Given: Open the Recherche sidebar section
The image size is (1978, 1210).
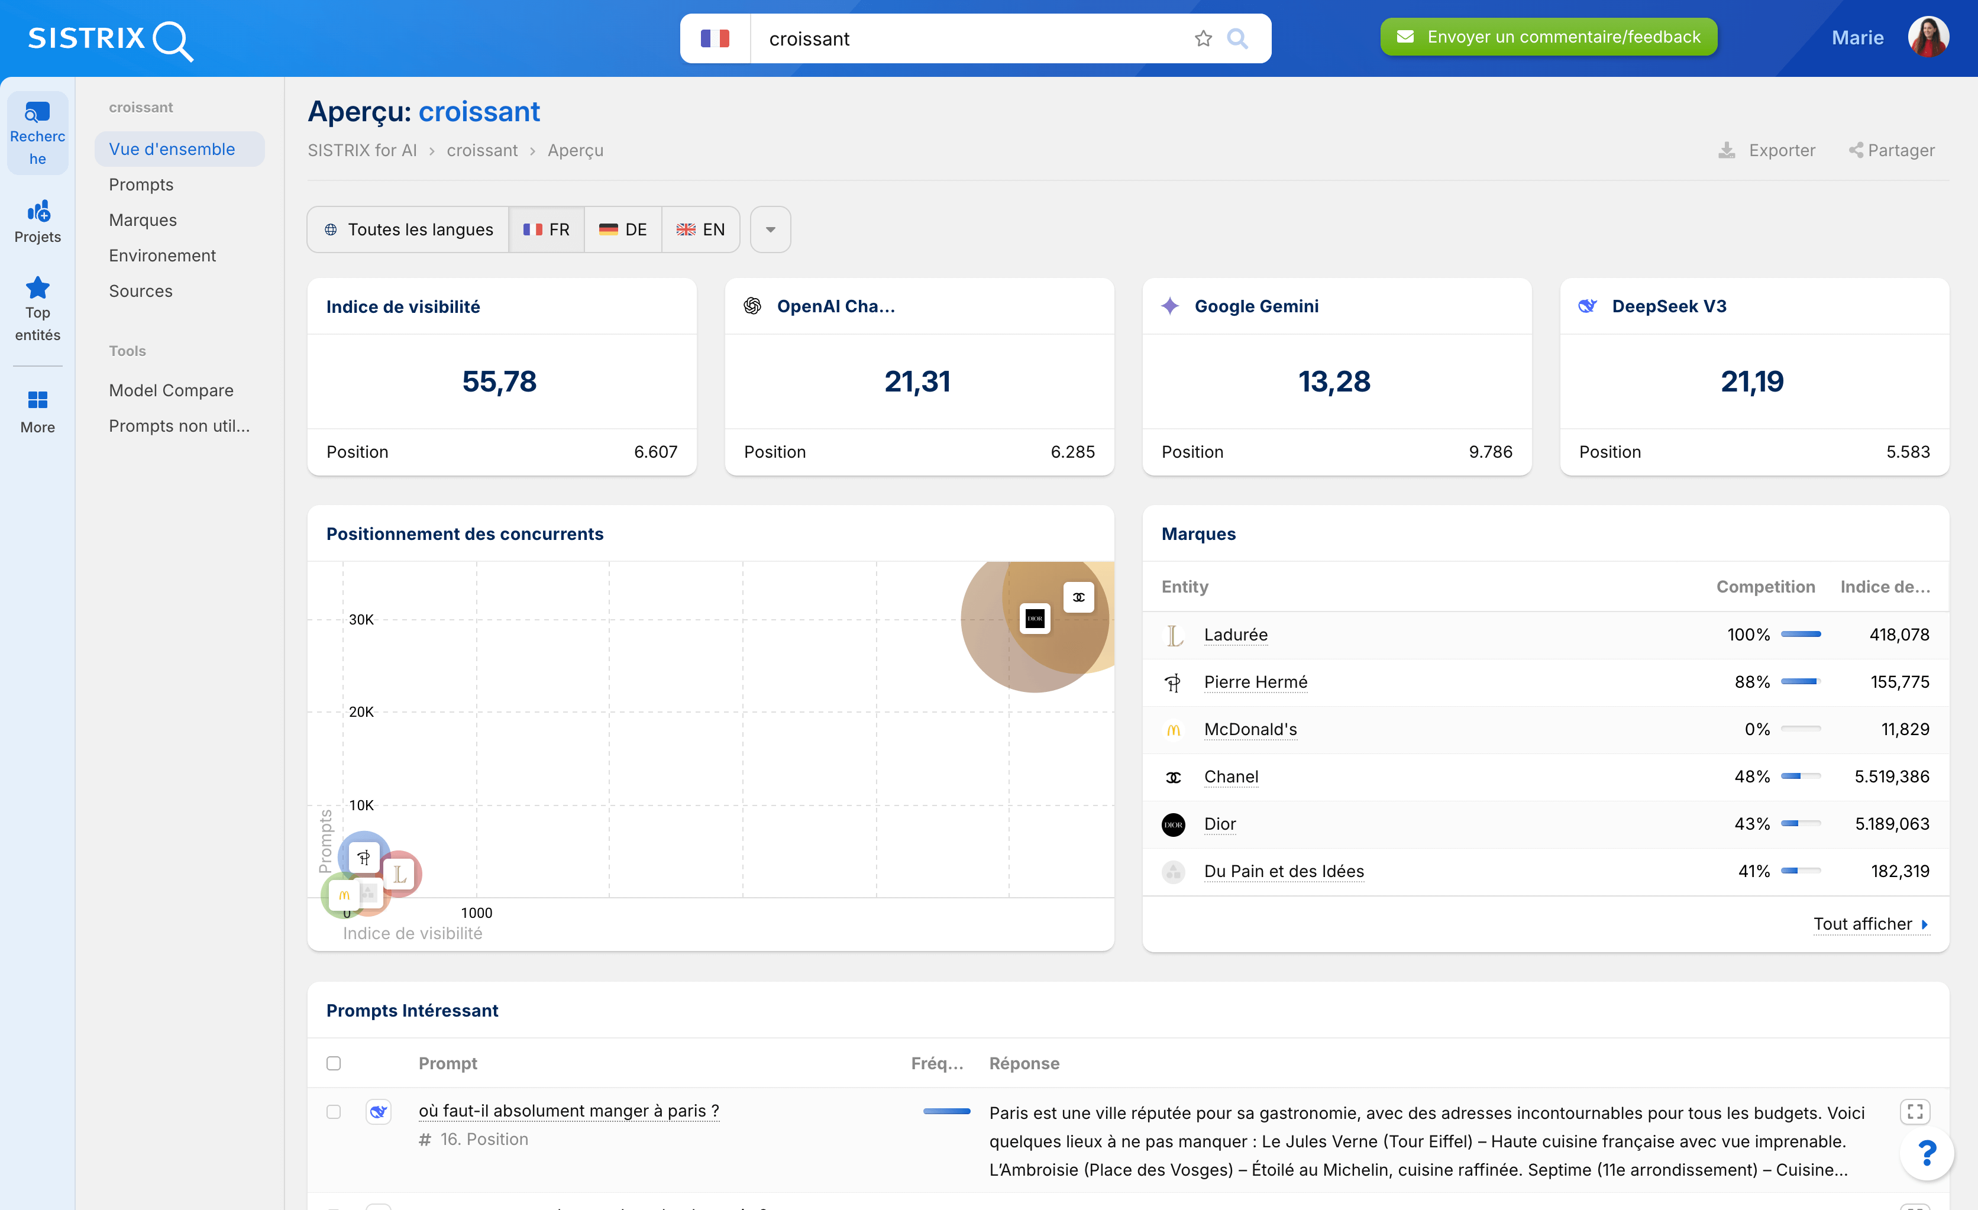Looking at the screenshot, I should click(38, 133).
